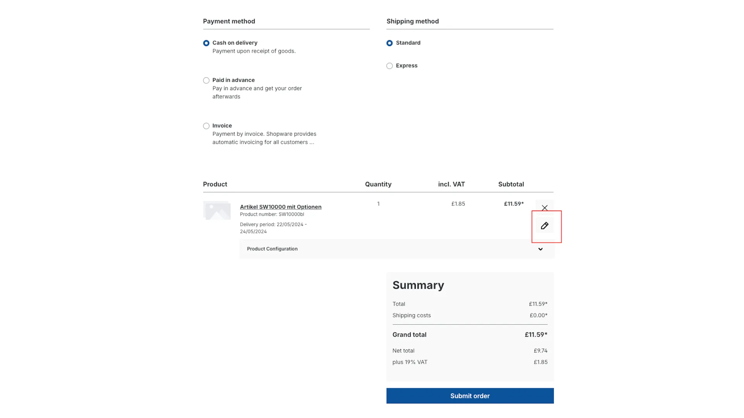The width and height of the screenshot is (744, 418).
Task: Select Invoice as payment method
Action: pos(206,126)
